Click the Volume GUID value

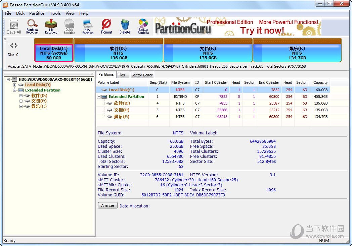[x=183, y=195]
